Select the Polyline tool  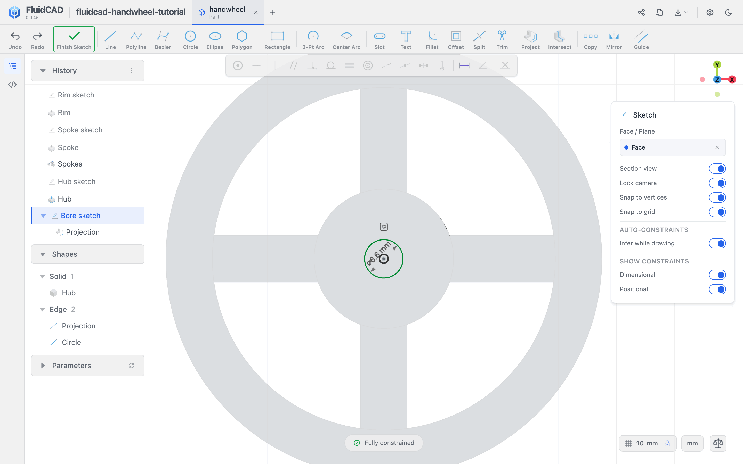(x=136, y=40)
